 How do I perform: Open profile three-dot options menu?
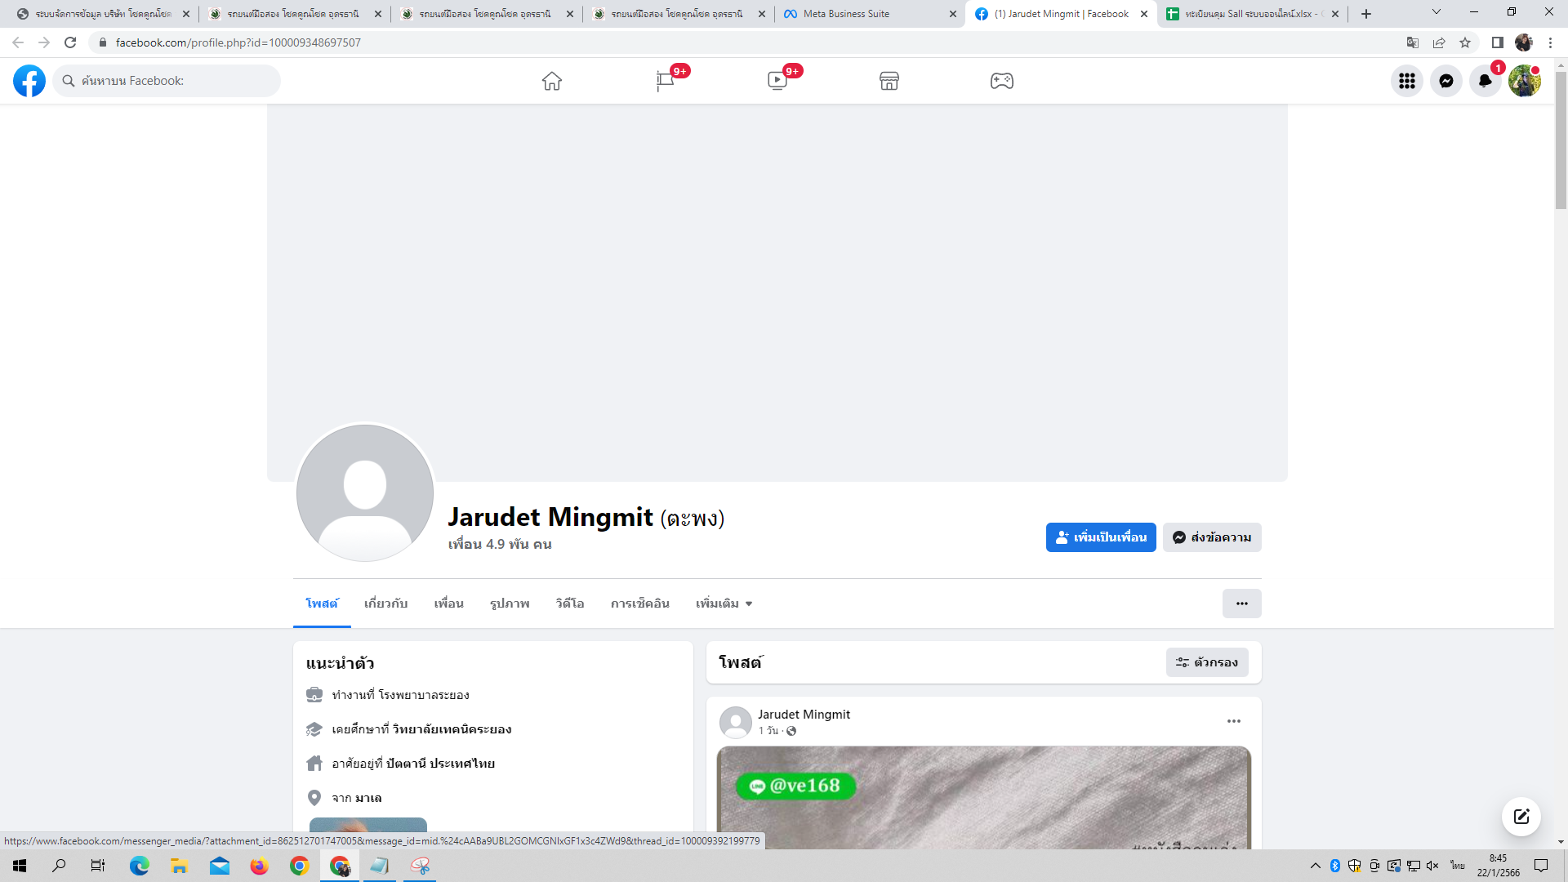(1241, 604)
